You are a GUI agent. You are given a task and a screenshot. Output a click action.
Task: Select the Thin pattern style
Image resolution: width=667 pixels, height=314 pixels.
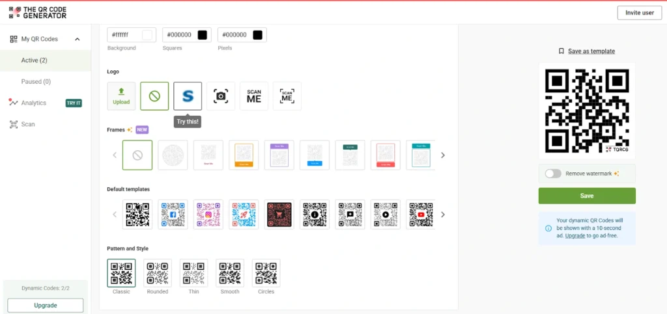[193, 273]
